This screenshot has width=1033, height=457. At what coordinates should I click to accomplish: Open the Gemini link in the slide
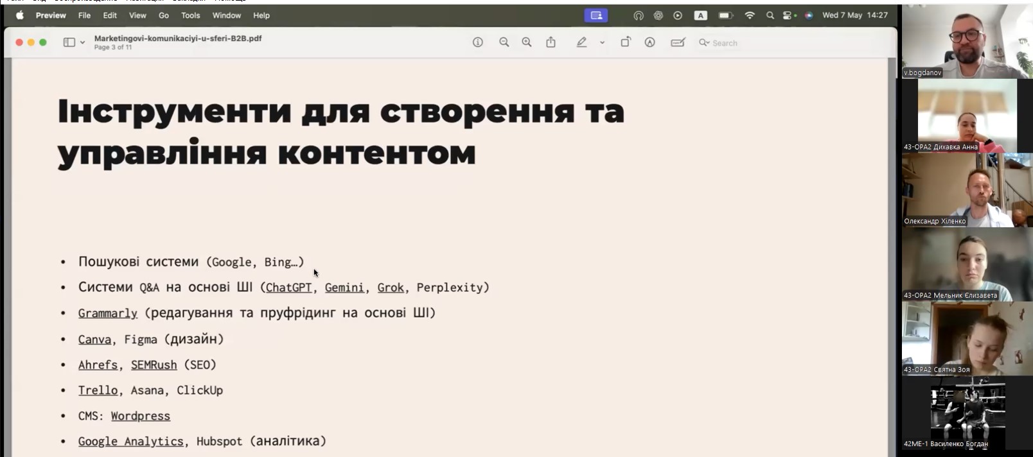[344, 288]
